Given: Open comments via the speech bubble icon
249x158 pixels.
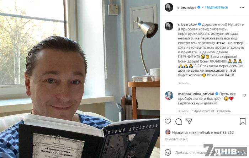Looking at the screenshot, I should [179, 121].
